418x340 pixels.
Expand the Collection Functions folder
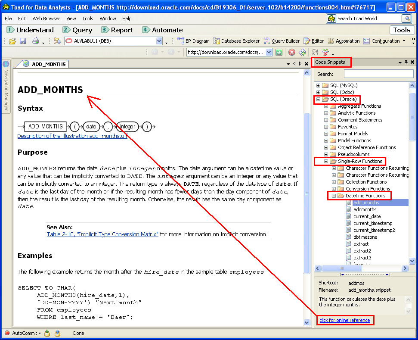pyautogui.click(x=334, y=182)
